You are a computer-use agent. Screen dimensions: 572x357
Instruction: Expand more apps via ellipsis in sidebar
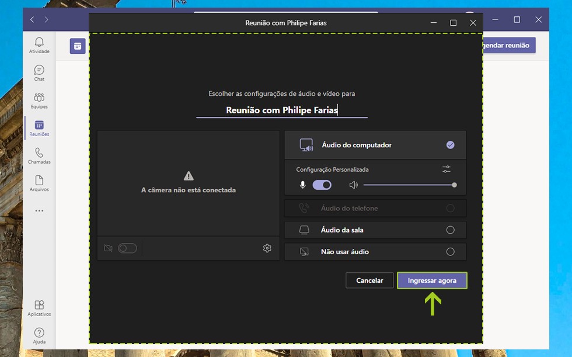39,210
